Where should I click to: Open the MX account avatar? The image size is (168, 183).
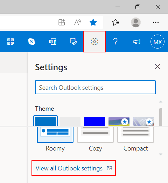[157, 42]
